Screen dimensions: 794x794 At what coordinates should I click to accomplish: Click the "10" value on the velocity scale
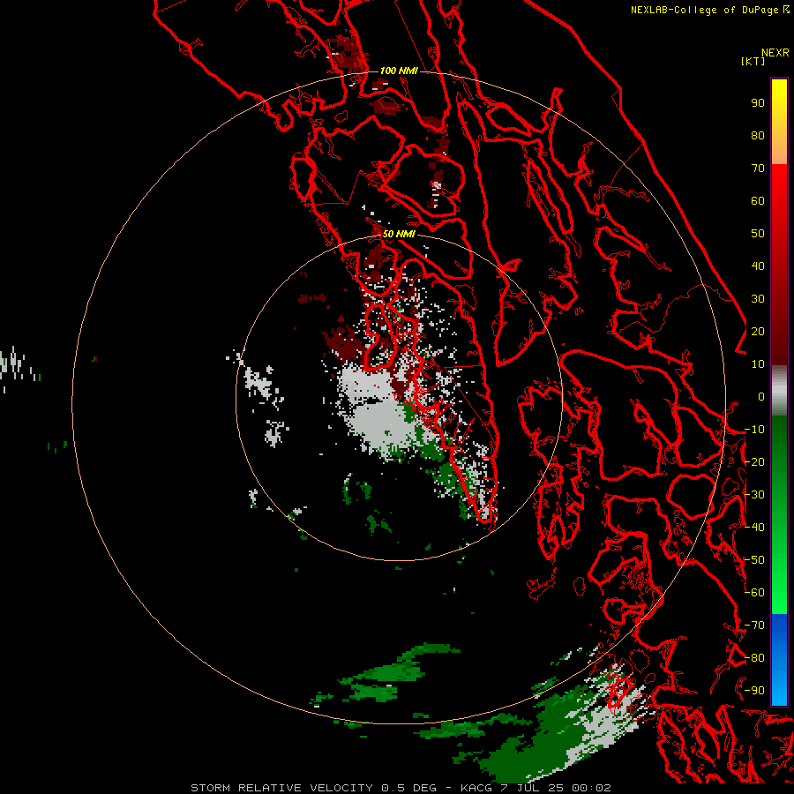coord(758,364)
